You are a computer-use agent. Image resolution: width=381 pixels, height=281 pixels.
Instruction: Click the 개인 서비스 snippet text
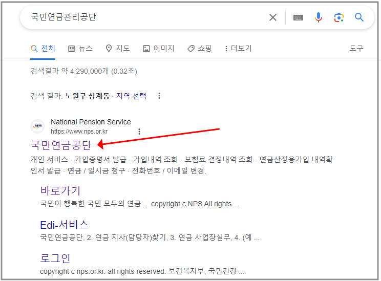pyautogui.click(x=49, y=159)
